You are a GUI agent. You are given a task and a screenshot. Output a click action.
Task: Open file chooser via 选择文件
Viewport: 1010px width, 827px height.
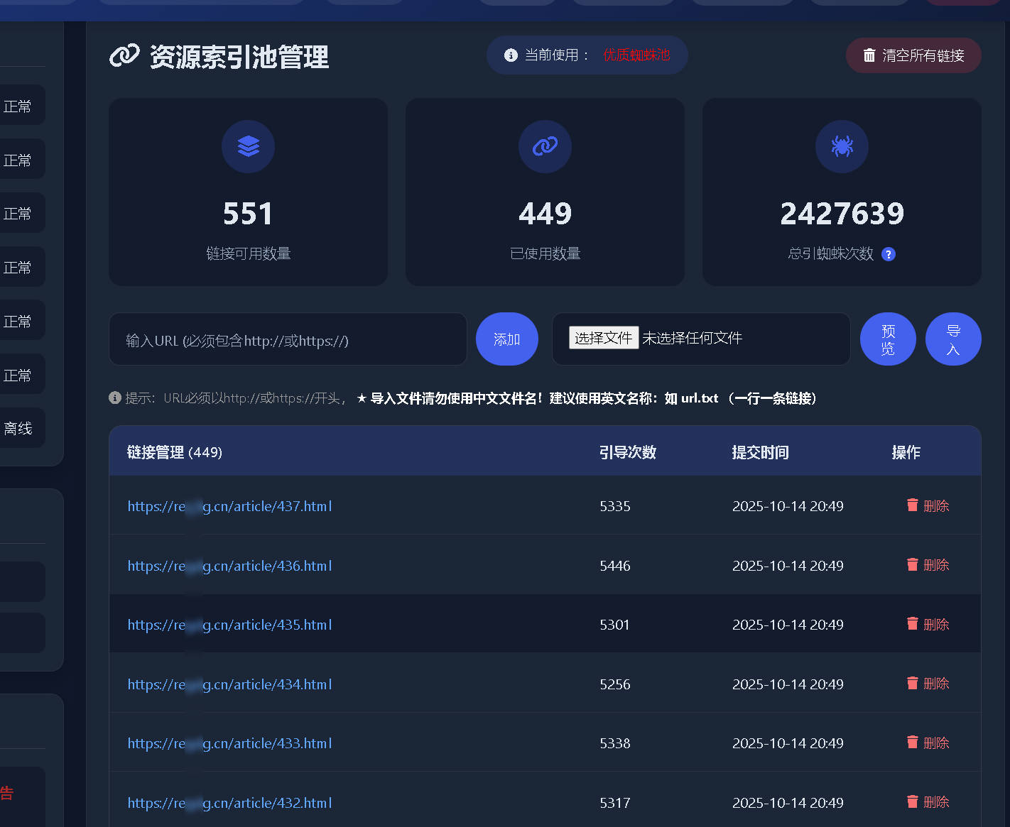[x=603, y=338]
